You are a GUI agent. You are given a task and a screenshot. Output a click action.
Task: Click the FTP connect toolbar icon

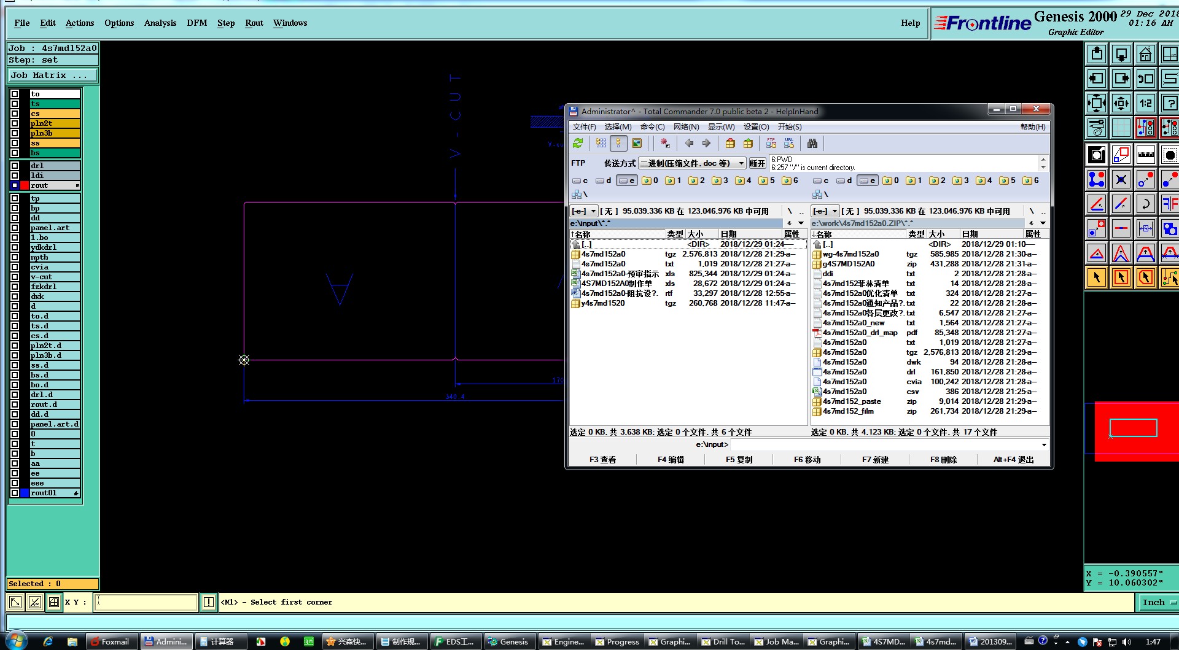[x=771, y=143]
